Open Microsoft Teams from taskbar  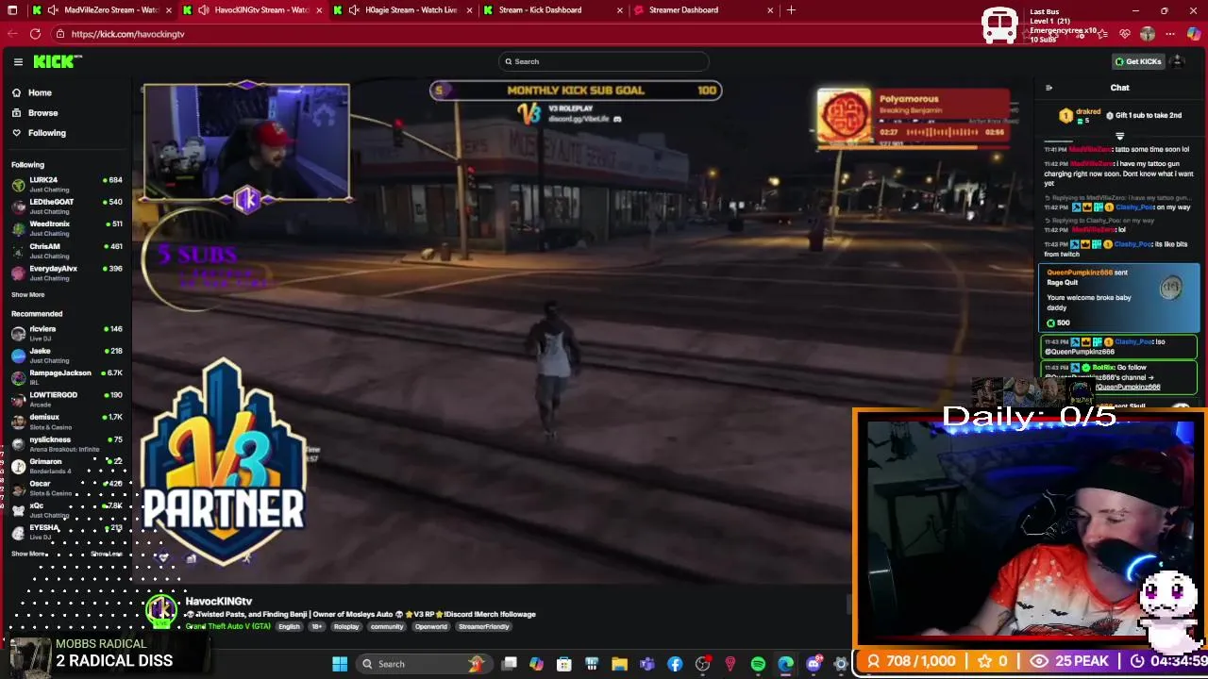(x=647, y=664)
